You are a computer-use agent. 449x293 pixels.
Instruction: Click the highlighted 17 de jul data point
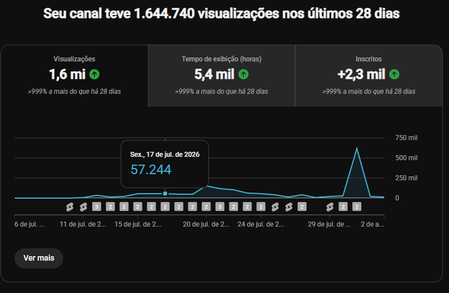pyautogui.click(x=165, y=194)
